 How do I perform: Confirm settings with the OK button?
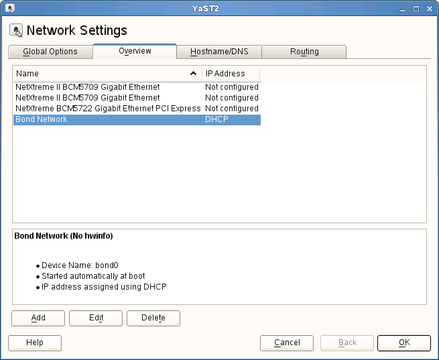tap(404, 343)
